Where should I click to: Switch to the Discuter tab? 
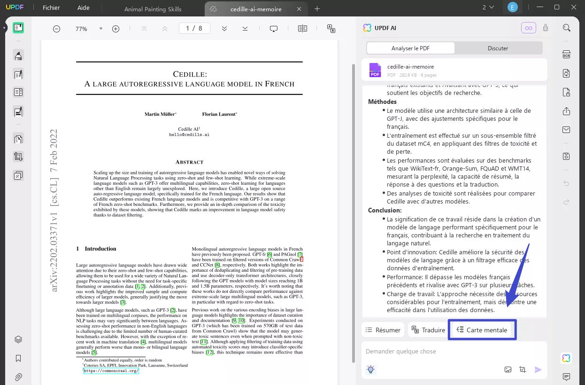coord(498,48)
